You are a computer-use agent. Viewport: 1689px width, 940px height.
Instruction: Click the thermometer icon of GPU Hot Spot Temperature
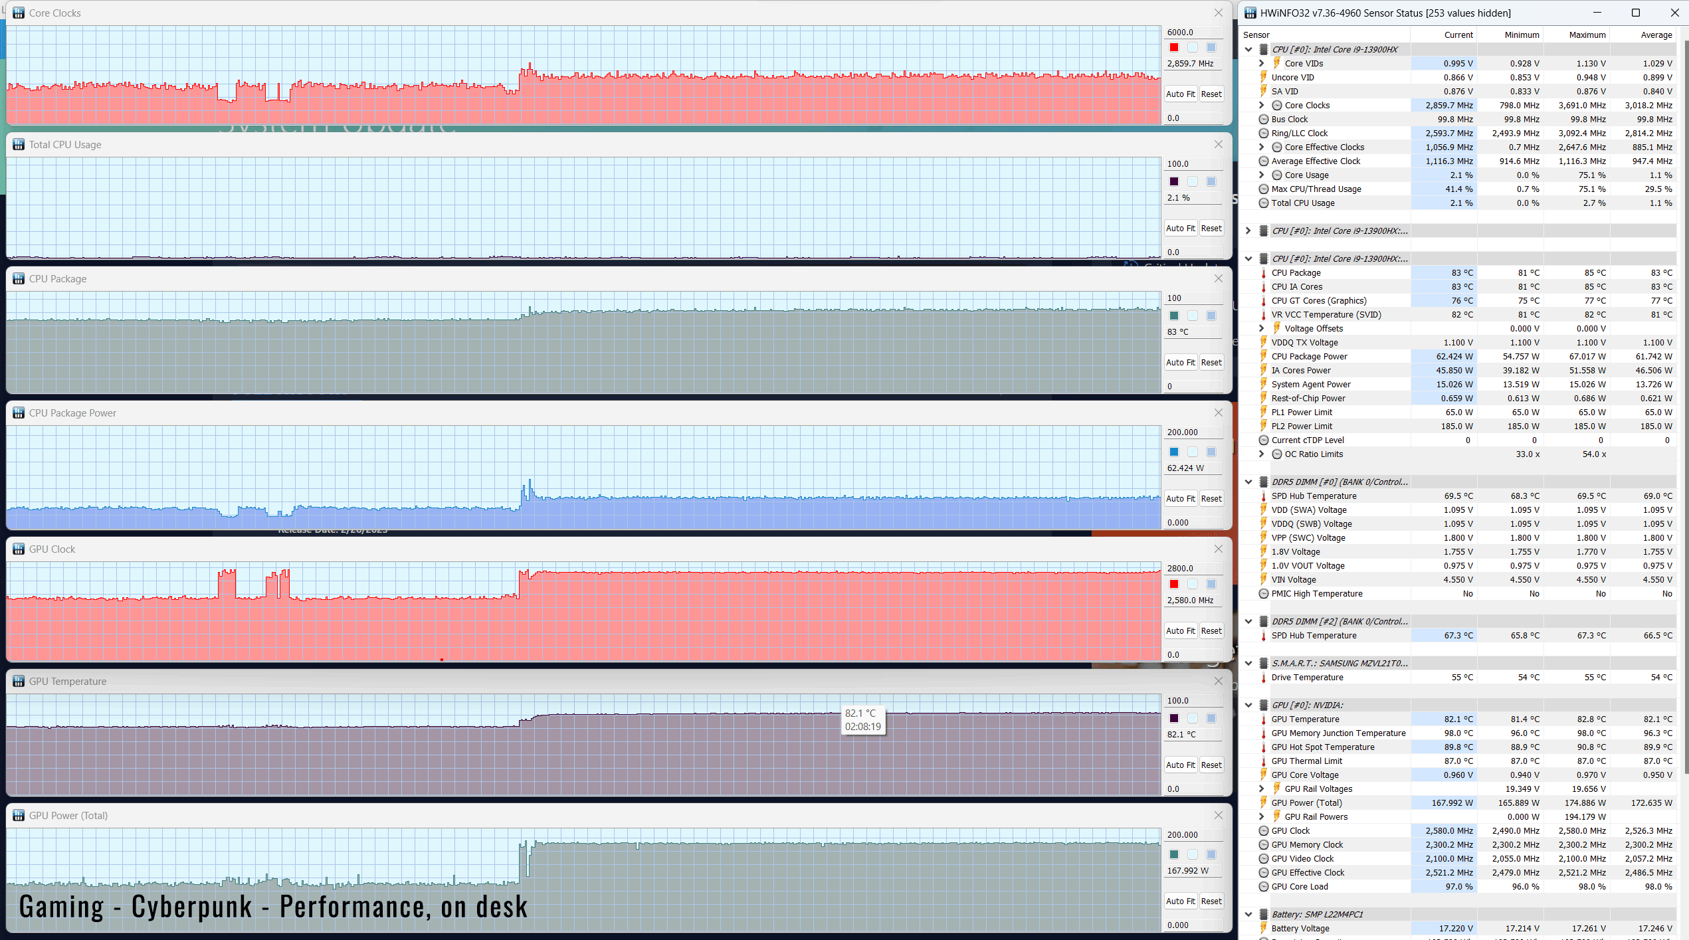(x=1263, y=747)
